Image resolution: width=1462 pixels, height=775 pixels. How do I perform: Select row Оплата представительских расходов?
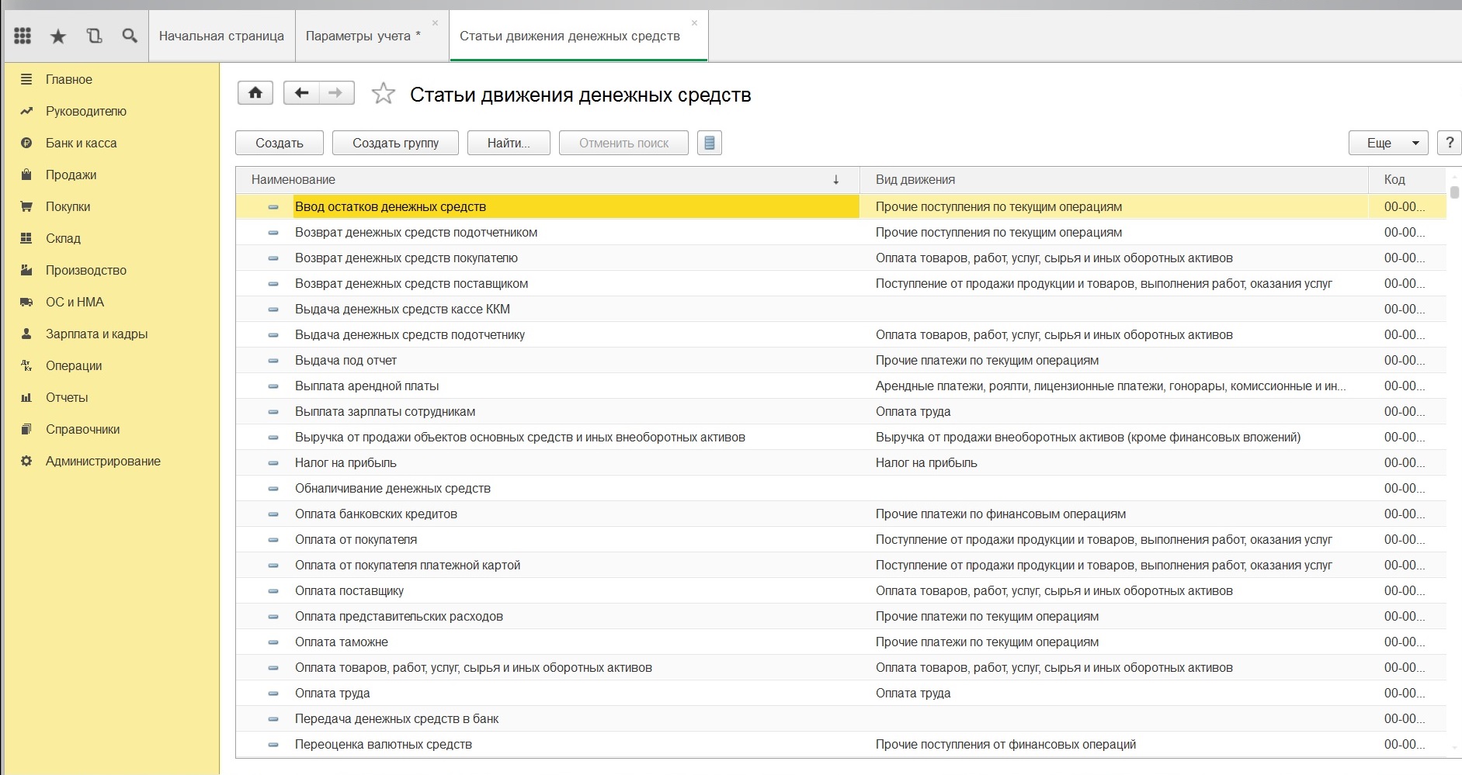click(x=841, y=616)
